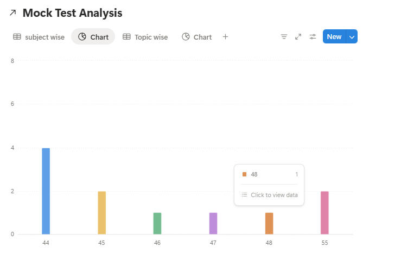Click the table icon on Topic wise tab
Viewport: 401px width, 253px height.
(x=126, y=37)
